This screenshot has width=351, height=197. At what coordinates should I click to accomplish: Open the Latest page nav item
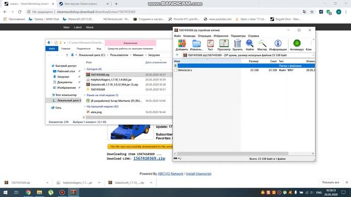(x=77, y=27)
